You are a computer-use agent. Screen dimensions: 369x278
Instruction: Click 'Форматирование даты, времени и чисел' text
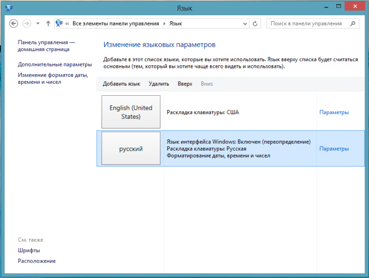[219, 156]
